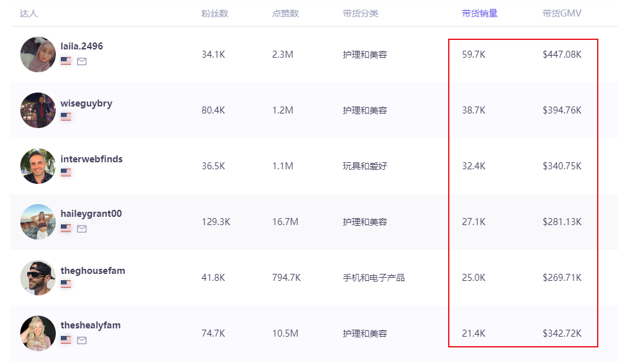Click the US flag under theghousefam
618x362 pixels.
[66, 284]
